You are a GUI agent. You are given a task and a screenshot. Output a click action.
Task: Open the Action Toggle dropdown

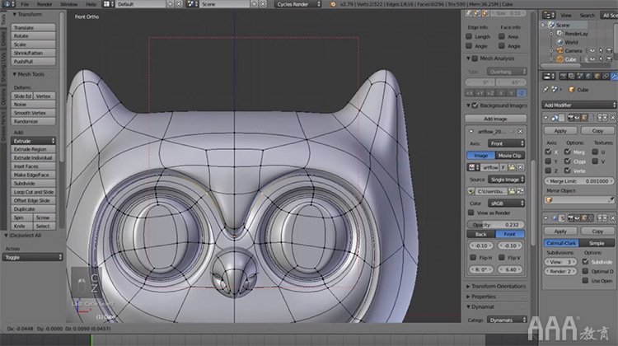click(33, 257)
